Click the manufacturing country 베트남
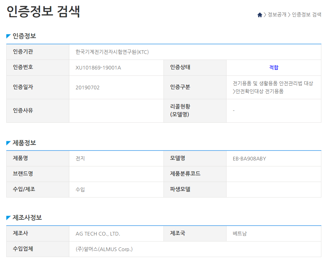This screenshot has width=330, height=262. [x=240, y=234]
